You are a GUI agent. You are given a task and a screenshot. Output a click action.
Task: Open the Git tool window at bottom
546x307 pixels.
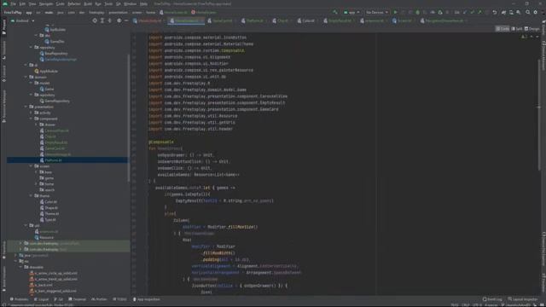59,299
